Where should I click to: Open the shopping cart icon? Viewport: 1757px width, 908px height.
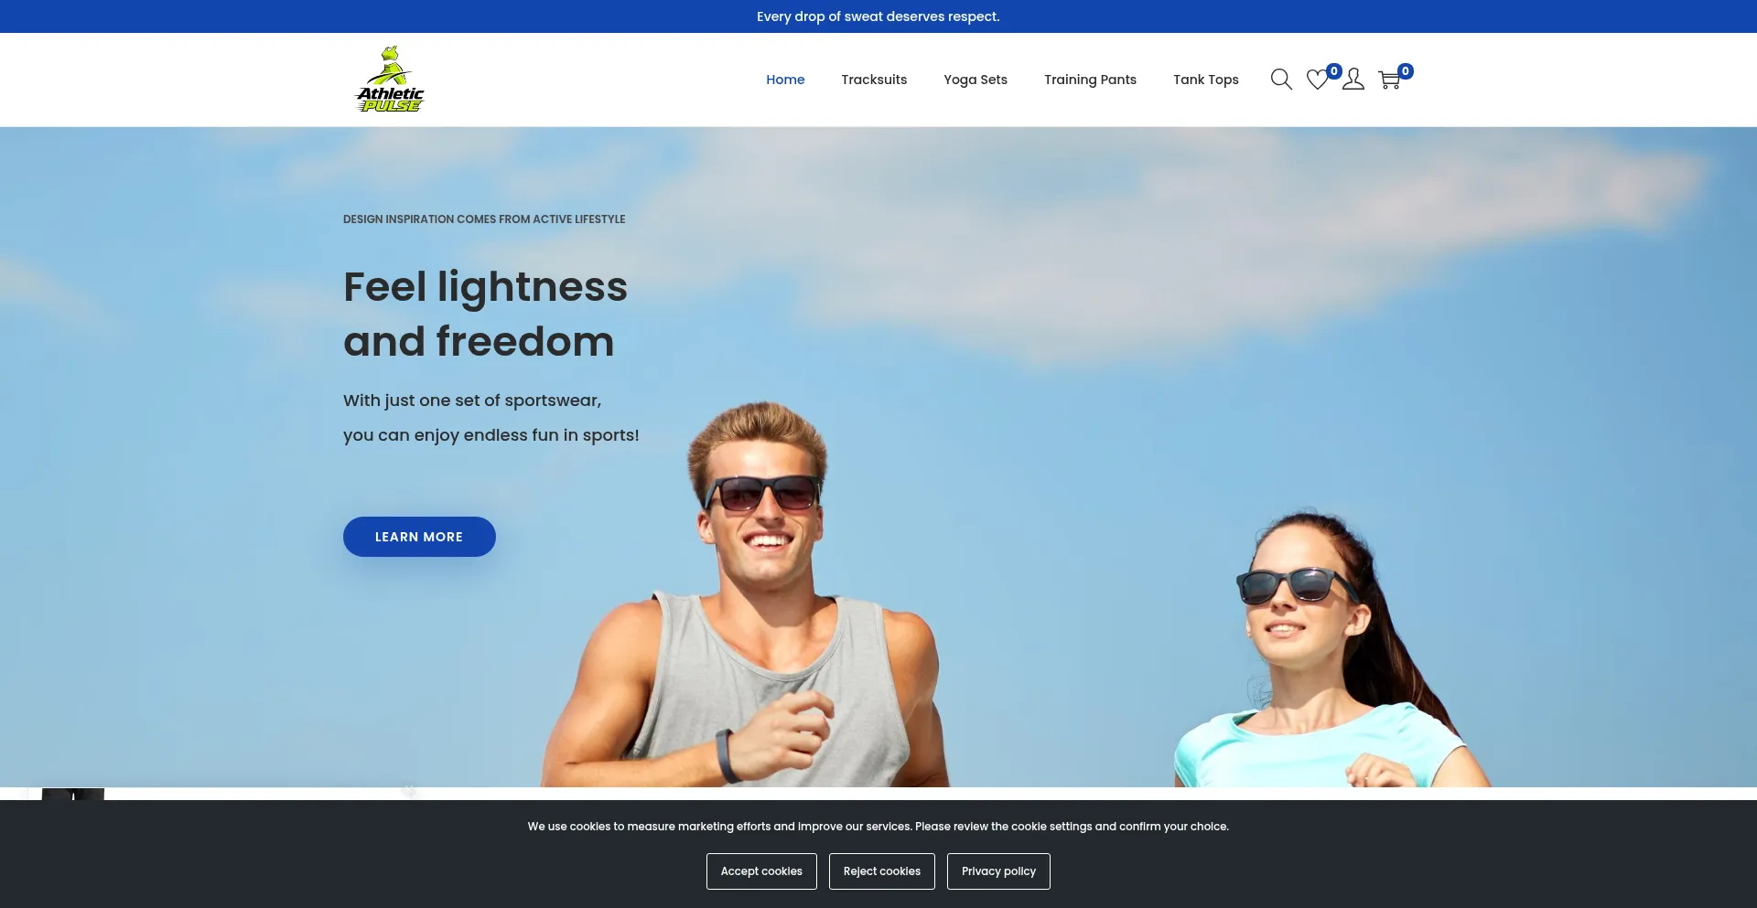click(1389, 80)
